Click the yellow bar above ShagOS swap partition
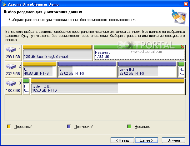 point(57,47)
